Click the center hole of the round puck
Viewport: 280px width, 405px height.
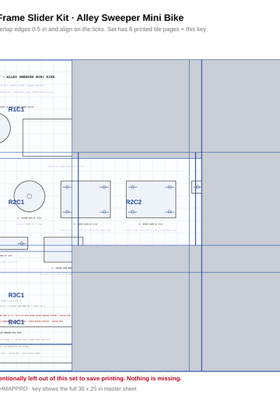coord(30,196)
